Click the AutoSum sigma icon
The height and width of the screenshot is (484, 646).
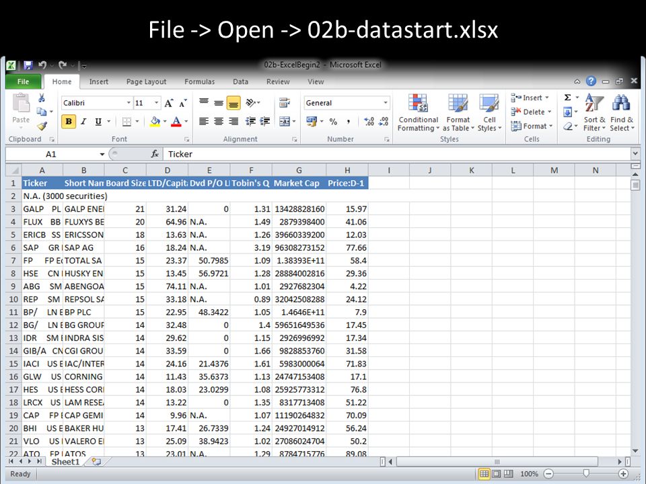pyautogui.click(x=568, y=97)
